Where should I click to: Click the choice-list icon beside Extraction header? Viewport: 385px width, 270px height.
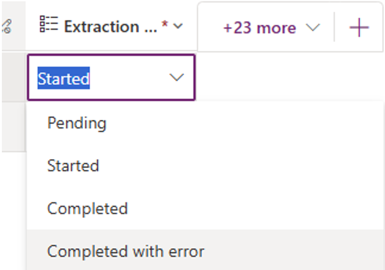[49, 25]
